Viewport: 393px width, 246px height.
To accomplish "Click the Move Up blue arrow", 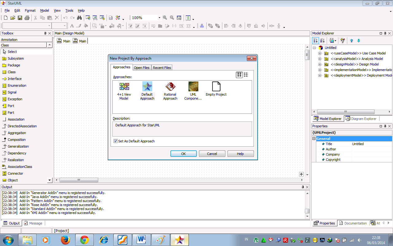I will [352, 41].
